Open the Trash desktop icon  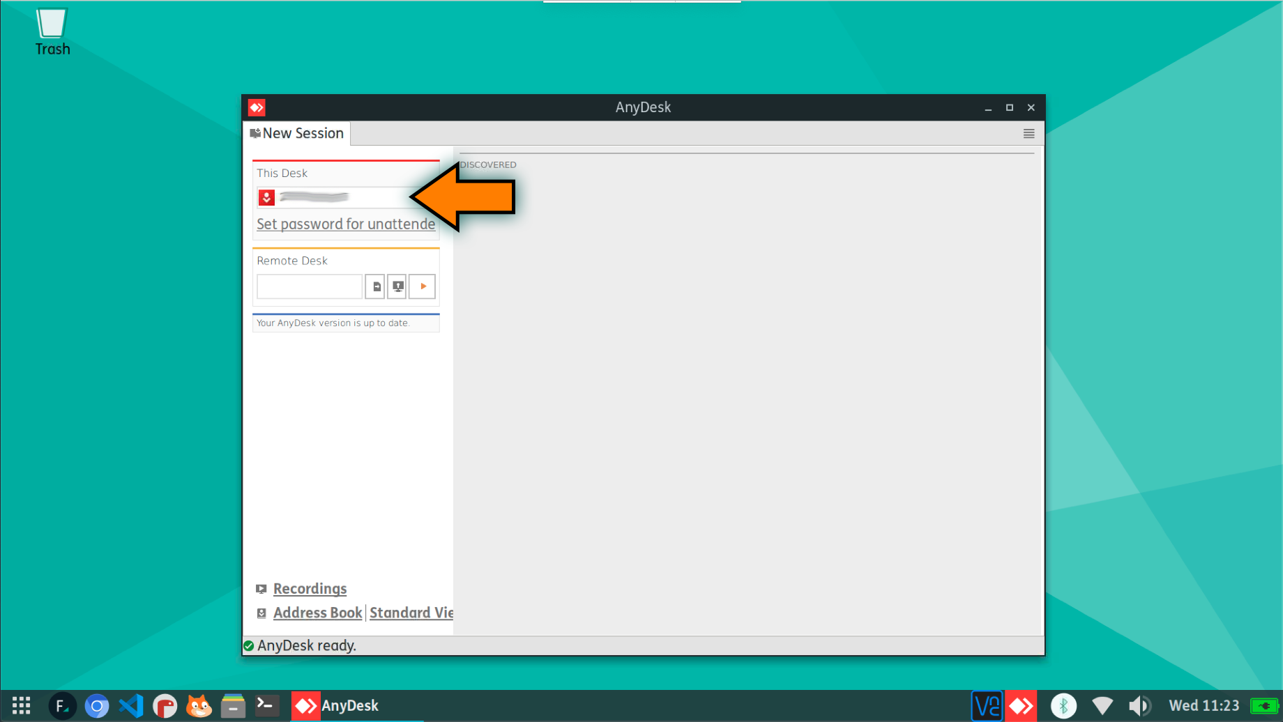(52, 32)
